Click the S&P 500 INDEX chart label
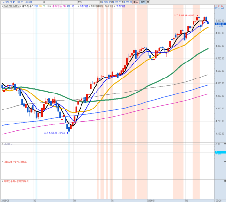 click(11, 6)
